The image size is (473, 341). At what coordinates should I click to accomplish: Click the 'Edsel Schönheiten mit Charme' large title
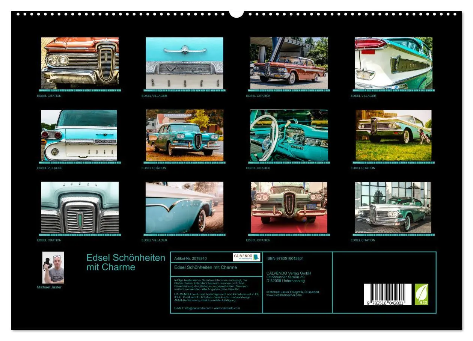[x=126, y=263]
